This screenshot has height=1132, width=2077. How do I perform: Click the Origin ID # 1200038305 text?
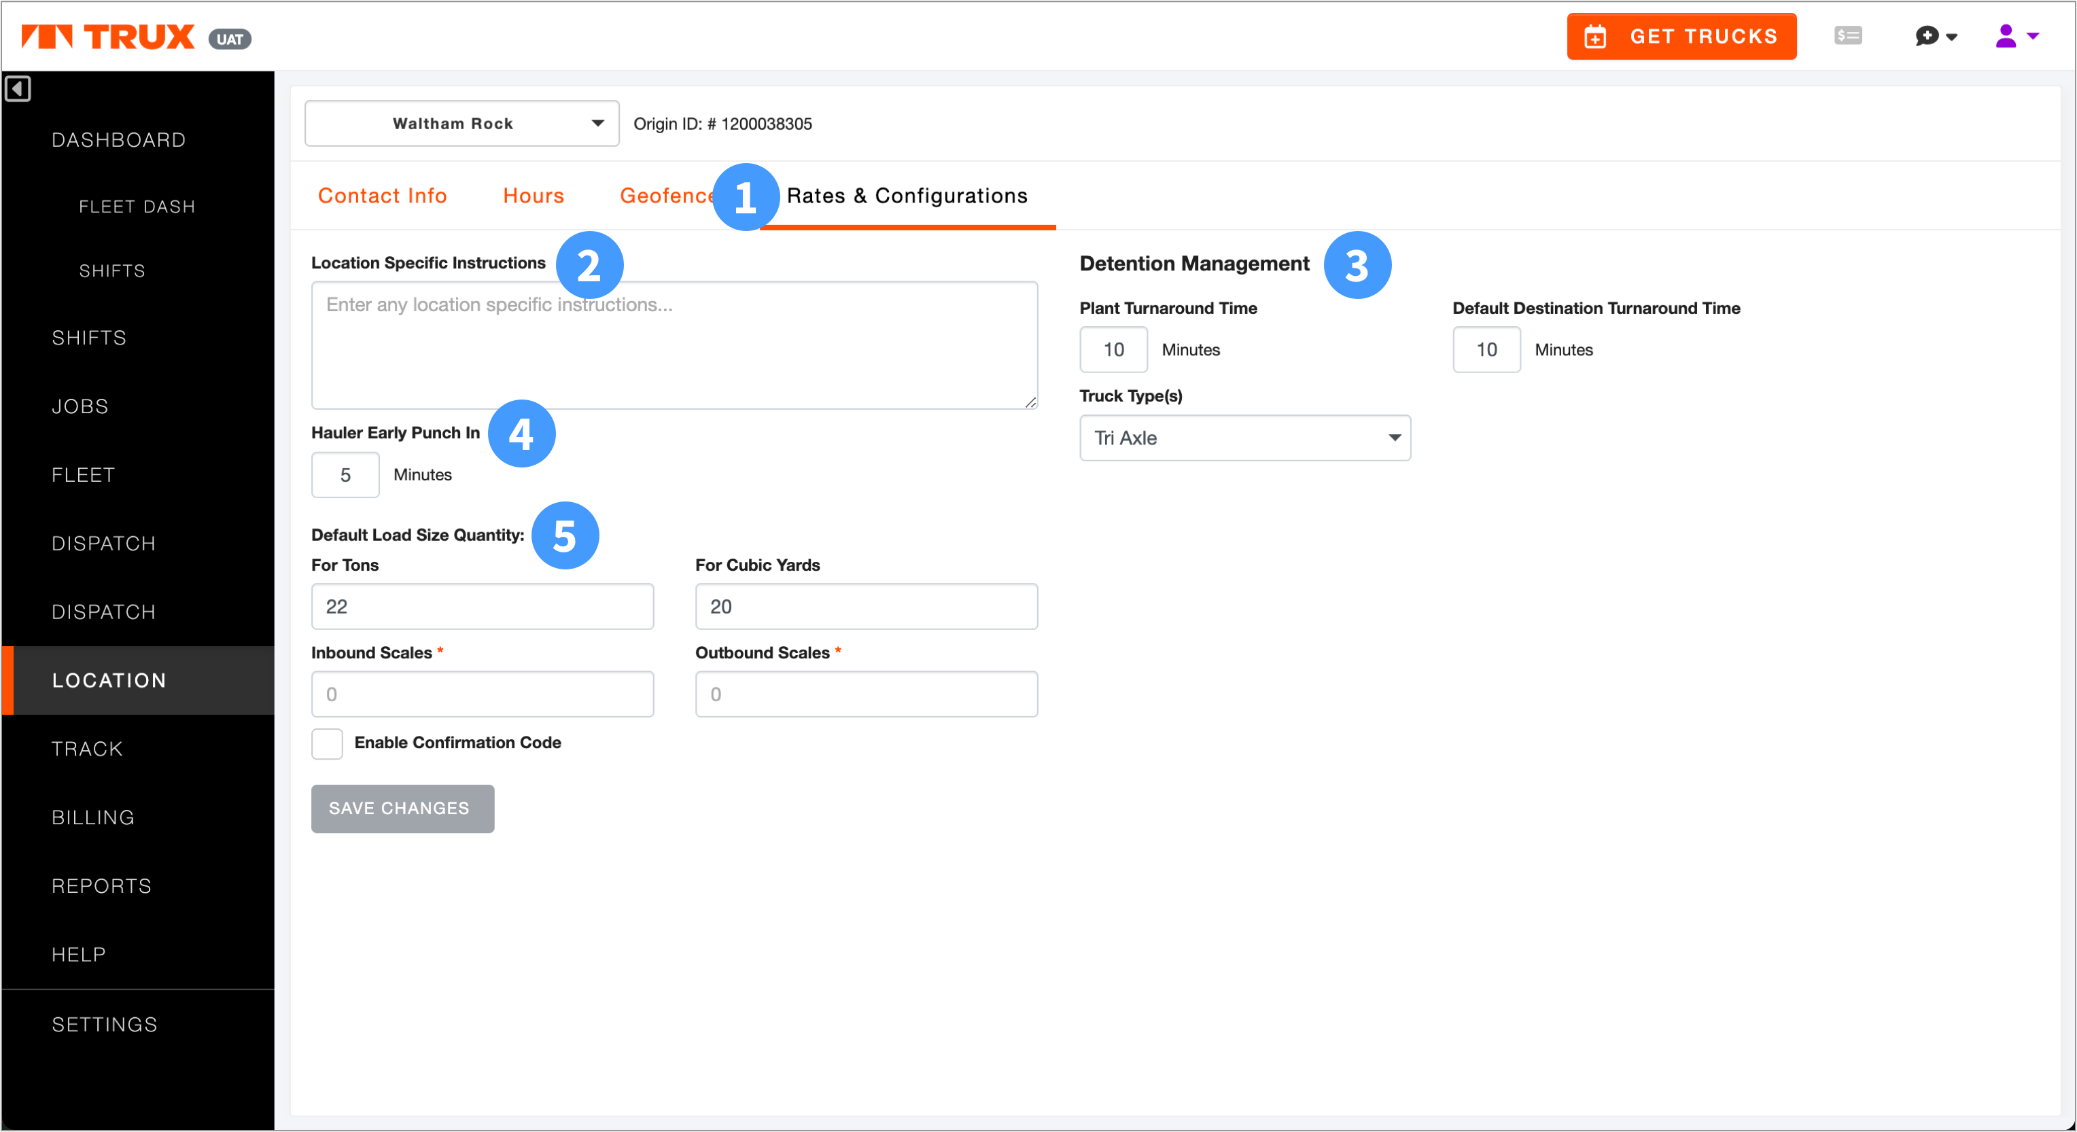(x=722, y=124)
